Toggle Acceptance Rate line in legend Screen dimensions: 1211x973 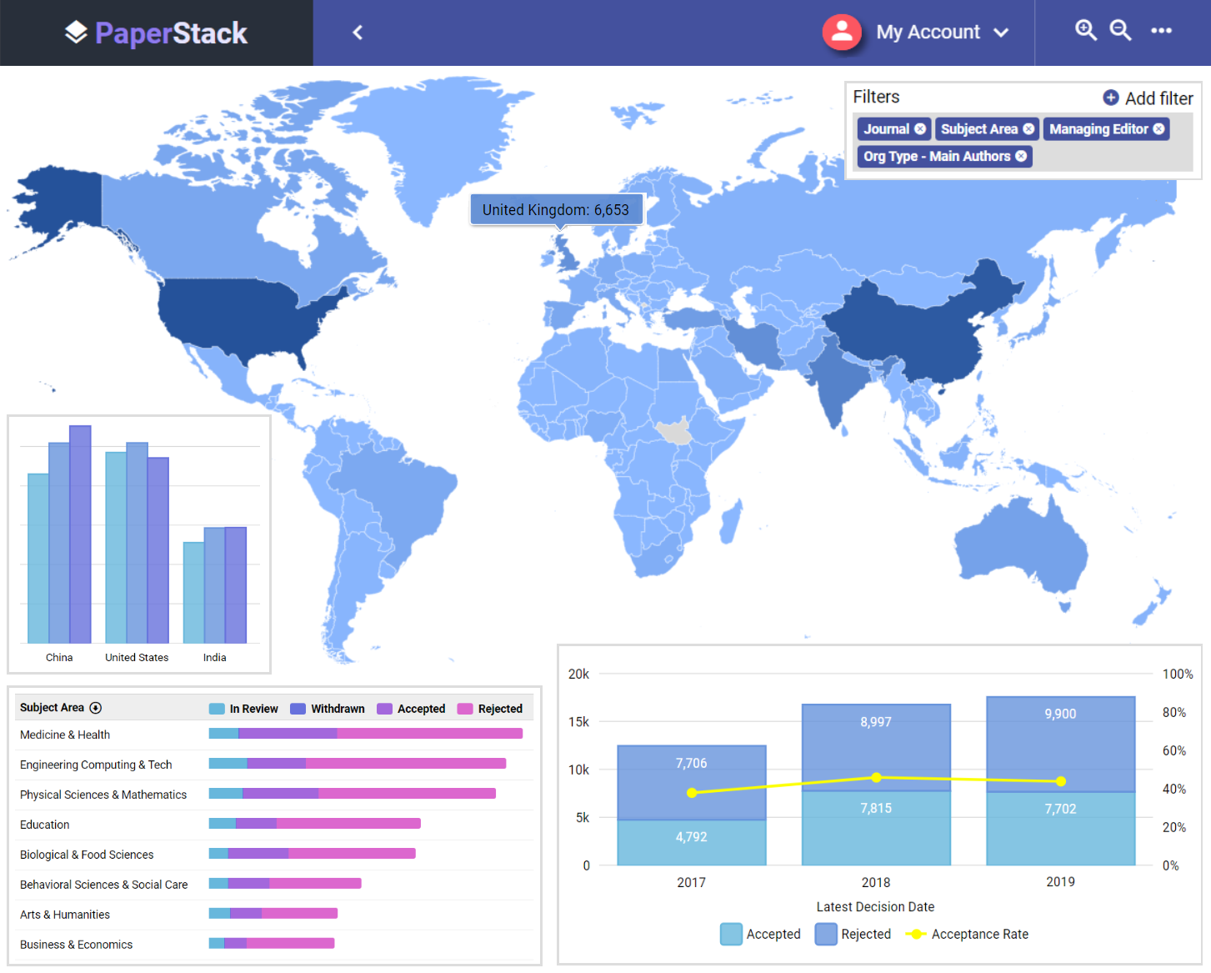click(968, 935)
